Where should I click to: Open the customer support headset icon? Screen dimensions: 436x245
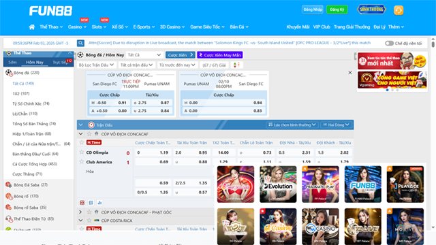click(x=399, y=10)
